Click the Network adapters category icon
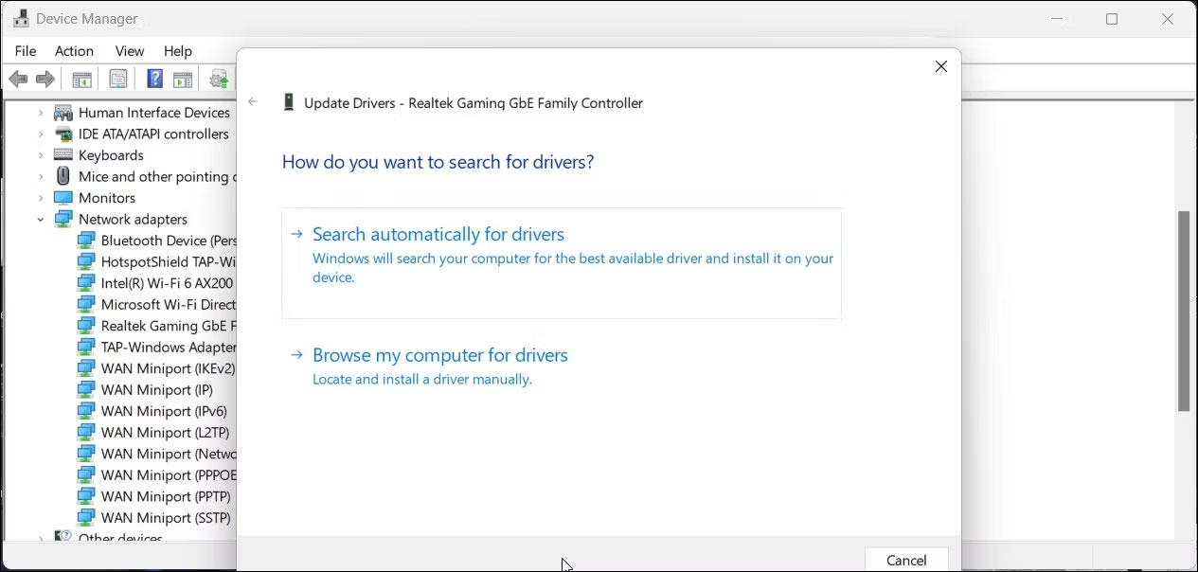Image resolution: width=1198 pixels, height=572 pixels. 63,219
